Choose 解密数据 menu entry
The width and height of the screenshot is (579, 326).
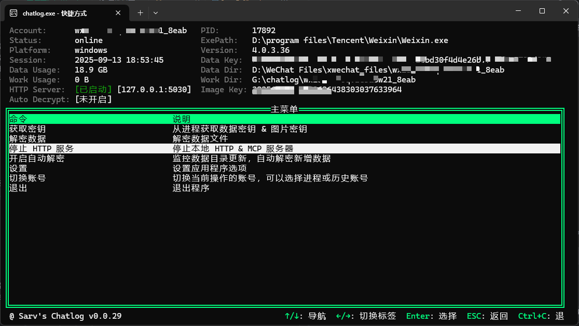pos(27,139)
